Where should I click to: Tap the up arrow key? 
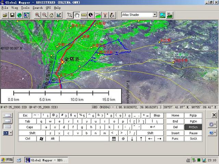pos(141,139)
